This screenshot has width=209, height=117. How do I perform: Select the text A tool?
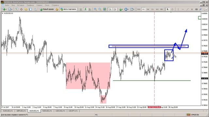pos(192,9)
